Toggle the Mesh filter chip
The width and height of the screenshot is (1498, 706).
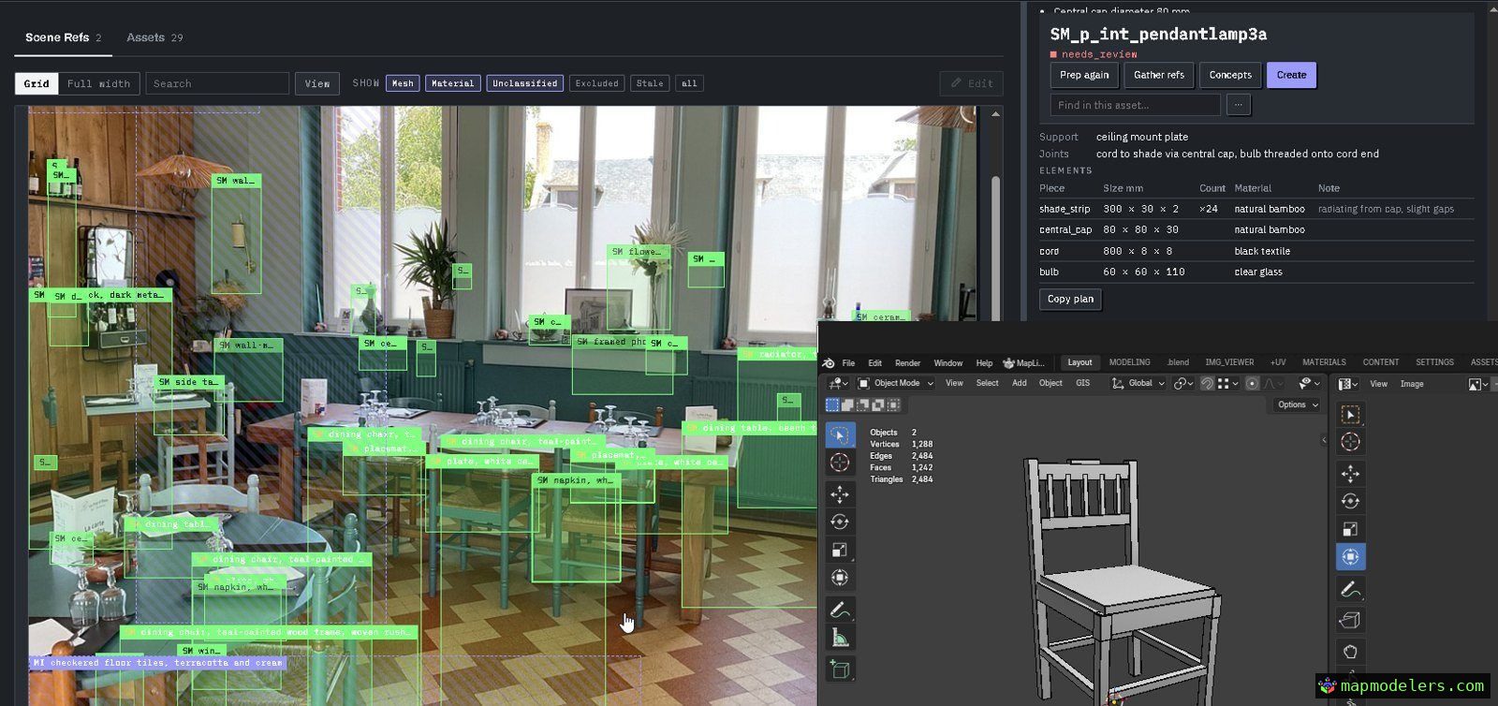[403, 83]
